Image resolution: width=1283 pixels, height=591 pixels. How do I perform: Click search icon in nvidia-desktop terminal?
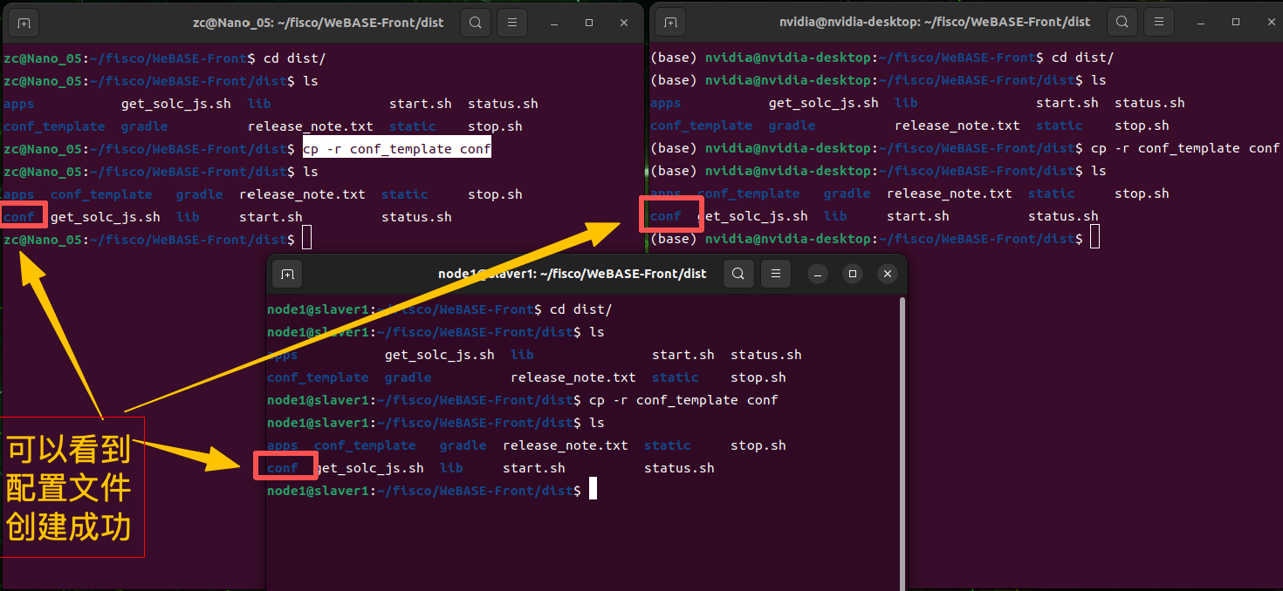pyautogui.click(x=1122, y=22)
